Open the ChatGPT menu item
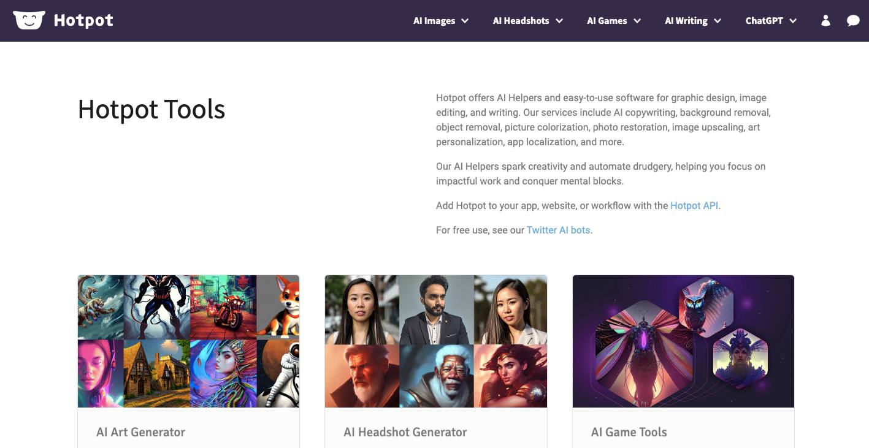 [x=764, y=21]
